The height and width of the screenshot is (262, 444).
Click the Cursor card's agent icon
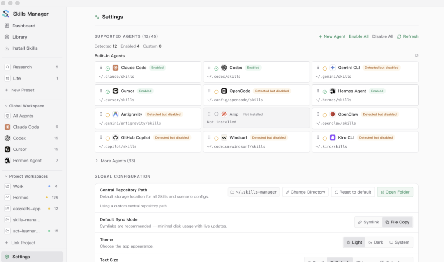[x=116, y=91]
